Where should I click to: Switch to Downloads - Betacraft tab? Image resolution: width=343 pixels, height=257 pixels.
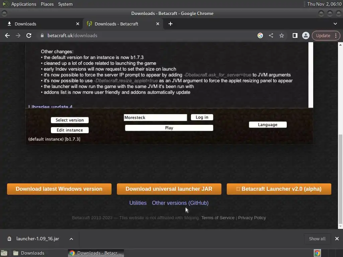pyautogui.click(x=123, y=24)
